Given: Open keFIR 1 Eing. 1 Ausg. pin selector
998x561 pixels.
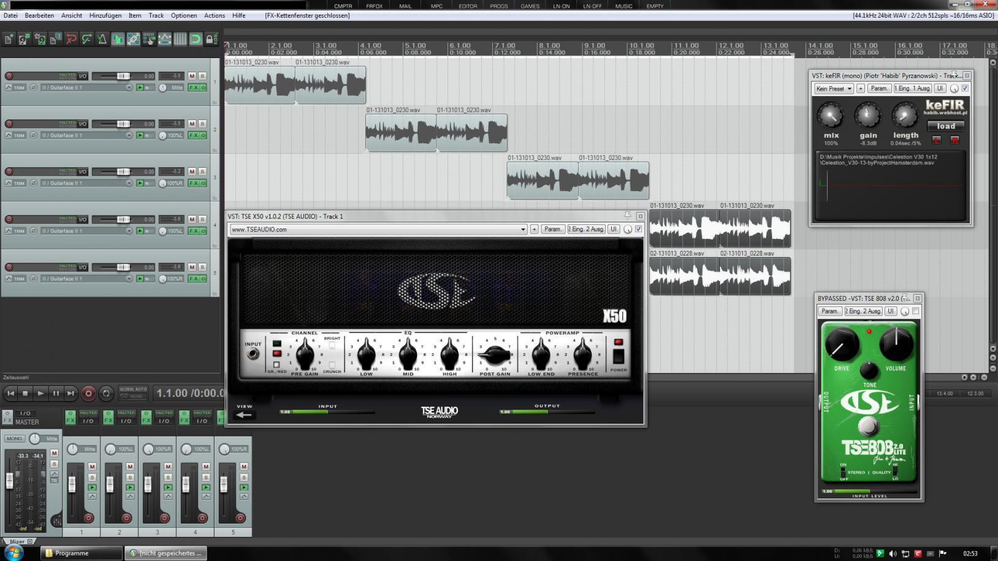Looking at the screenshot, I should point(912,88).
